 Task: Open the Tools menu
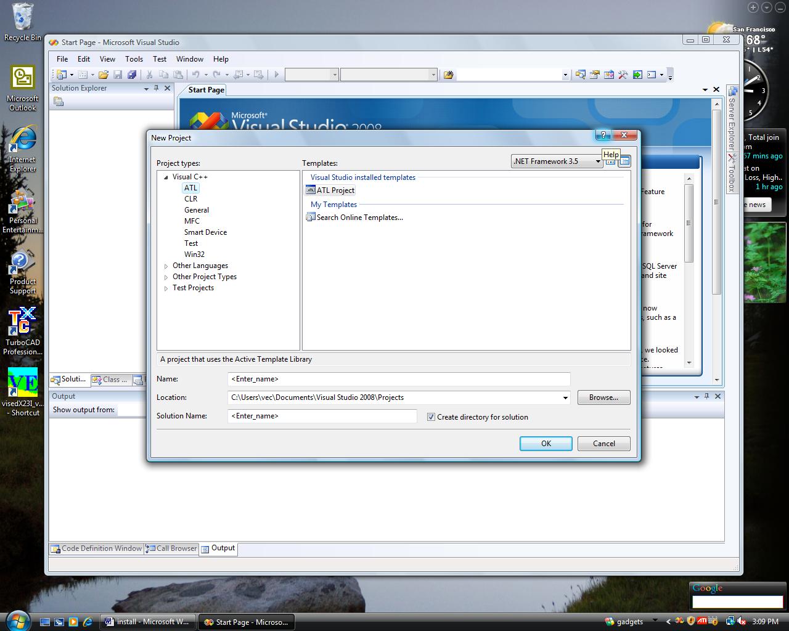tap(134, 59)
